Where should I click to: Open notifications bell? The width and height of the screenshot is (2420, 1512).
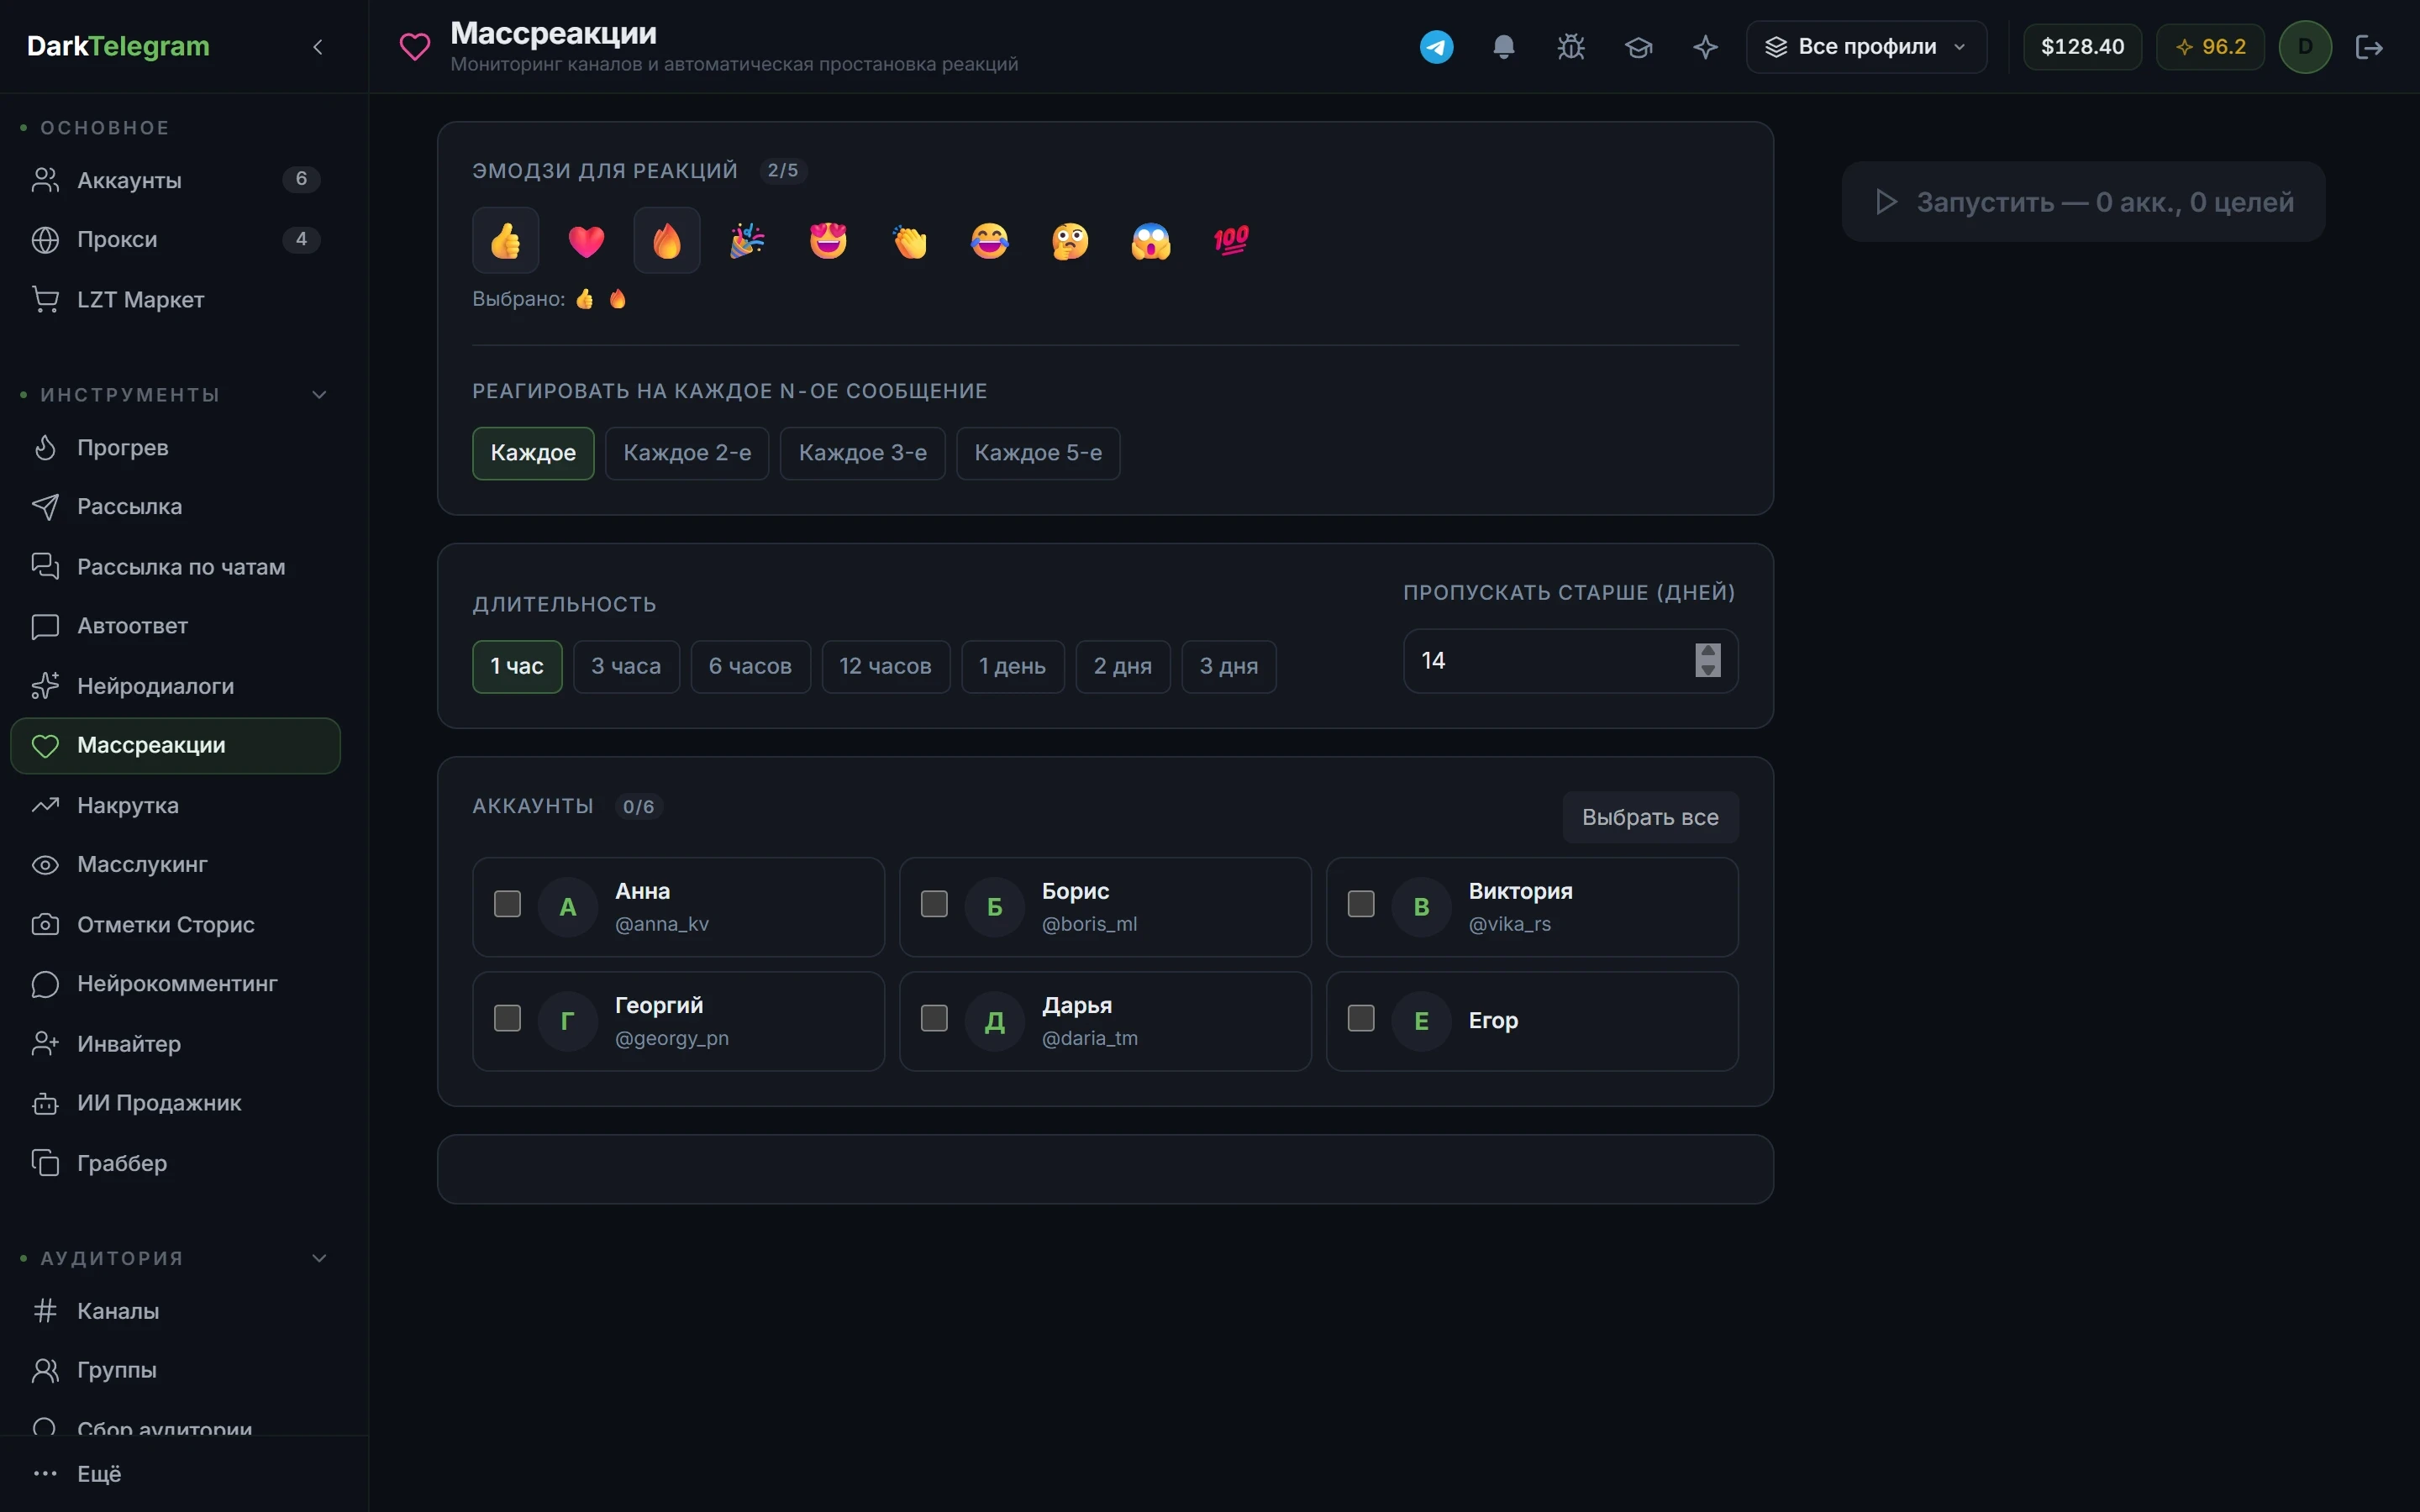1503,47
